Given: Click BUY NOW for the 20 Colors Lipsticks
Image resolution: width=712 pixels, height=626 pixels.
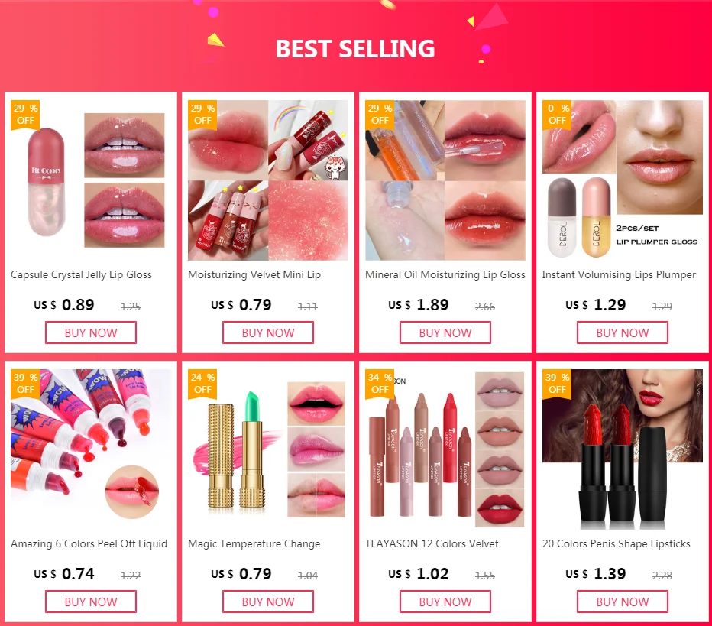Looking at the screenshot, I should 623,602.
